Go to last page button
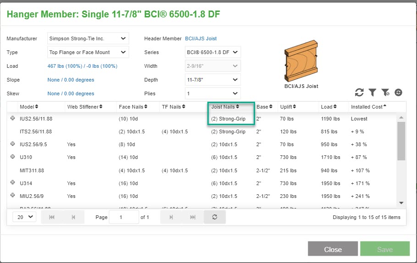417x263 pixels. [193, 217]
